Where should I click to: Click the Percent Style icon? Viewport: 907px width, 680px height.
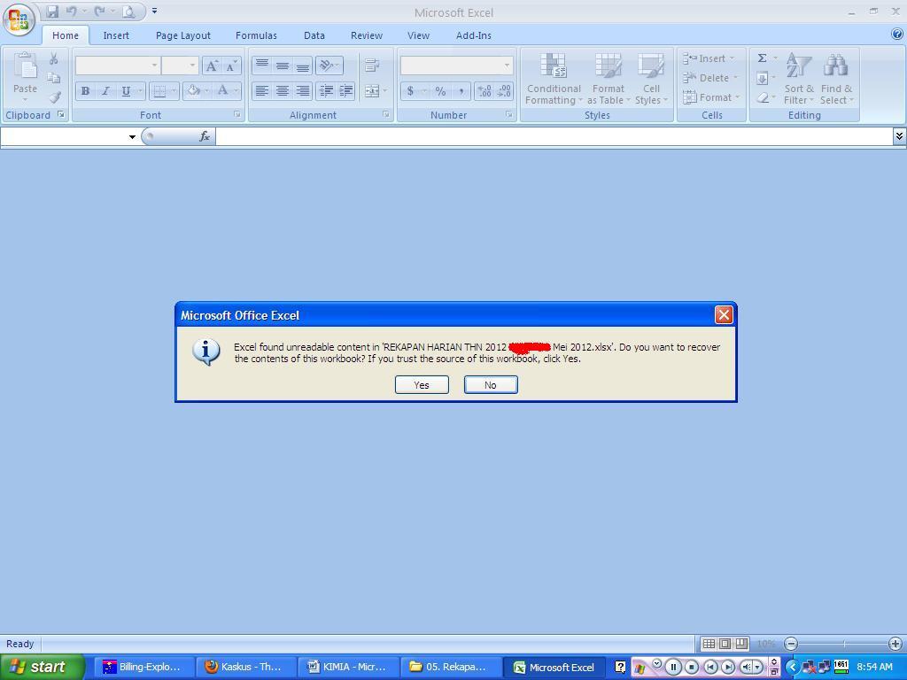click(441, 91)
